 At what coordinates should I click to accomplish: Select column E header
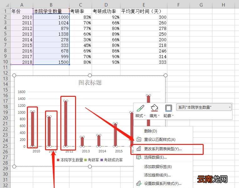(144, 5)
